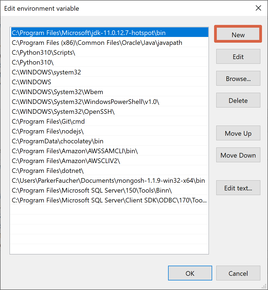The height and width of the screenshot is (290, 268).
Task: Select the Oracle Java javapath entry
Action: click(x=97, y=43)
